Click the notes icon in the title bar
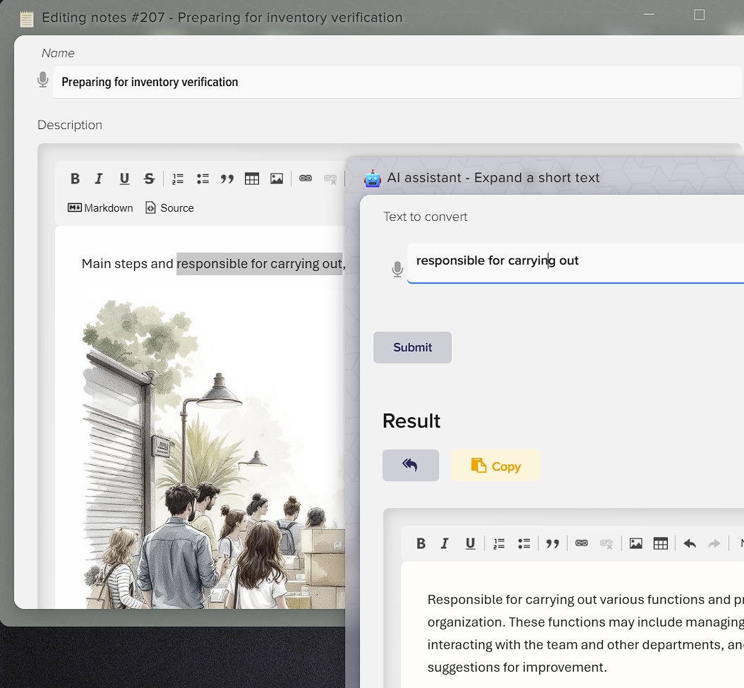 coord(27,19)
